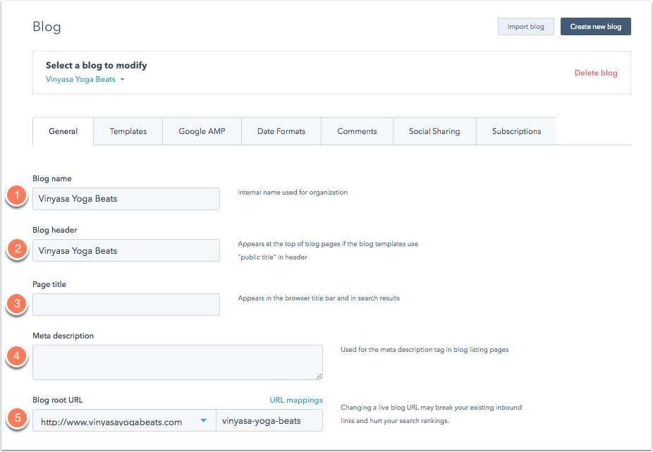The height and width of the screenshot is (452, 653).
Task: Go to the Date Formats tab
Action: click(x=281, y=131)
